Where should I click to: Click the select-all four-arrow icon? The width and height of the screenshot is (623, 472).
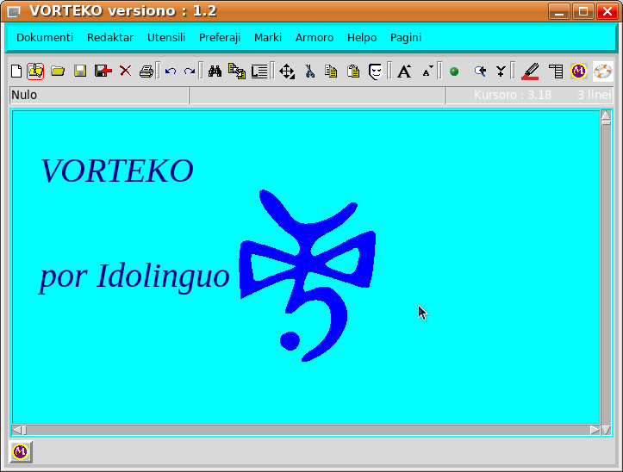tap(286, 71)
